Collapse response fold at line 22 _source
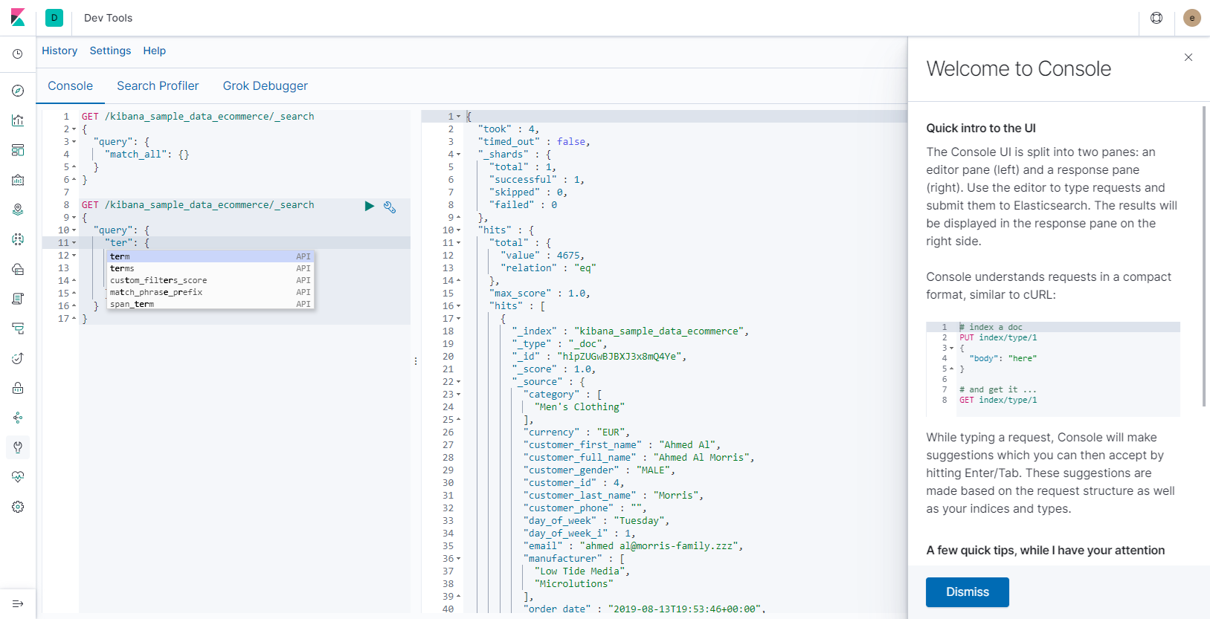1210x619 pixels. pos(458,382)
